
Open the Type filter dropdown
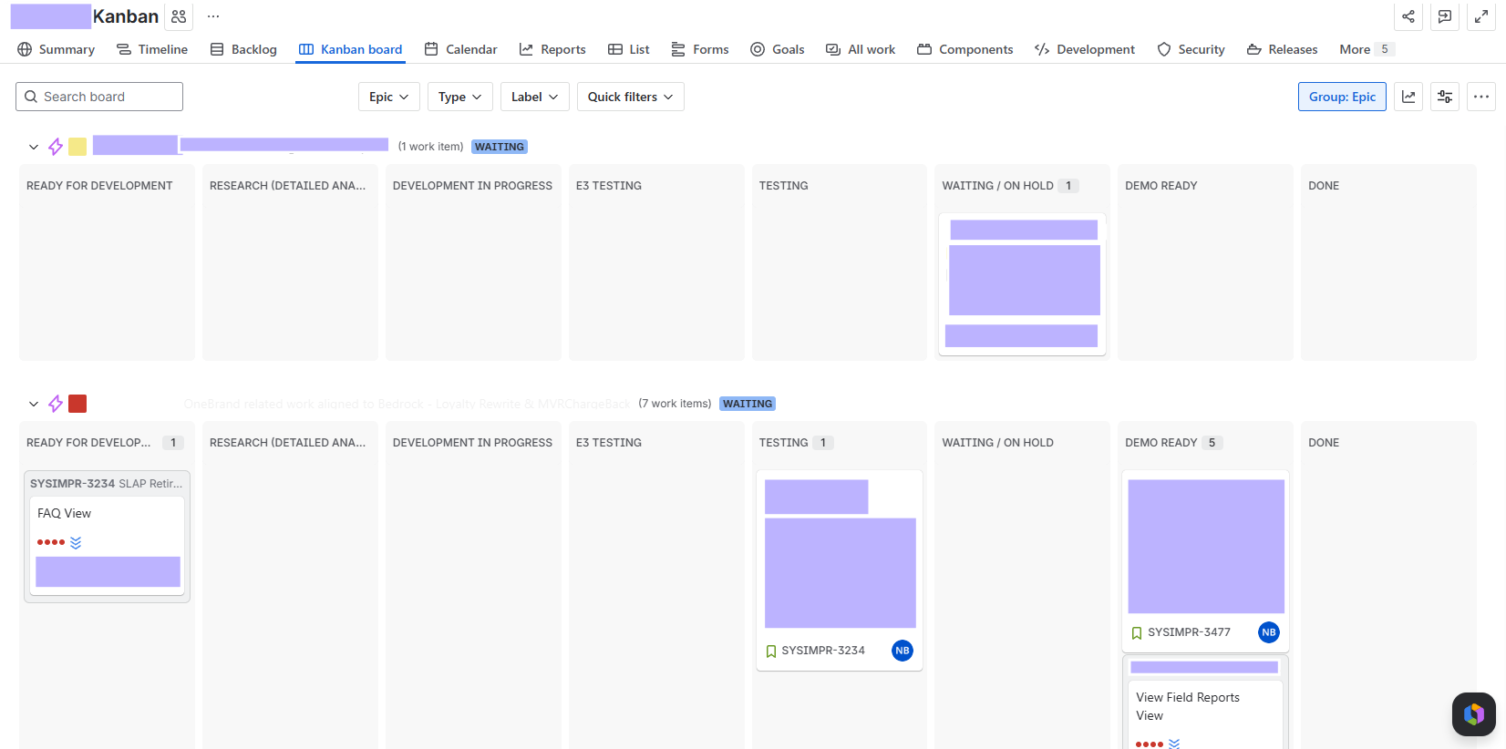coord(460,97)
